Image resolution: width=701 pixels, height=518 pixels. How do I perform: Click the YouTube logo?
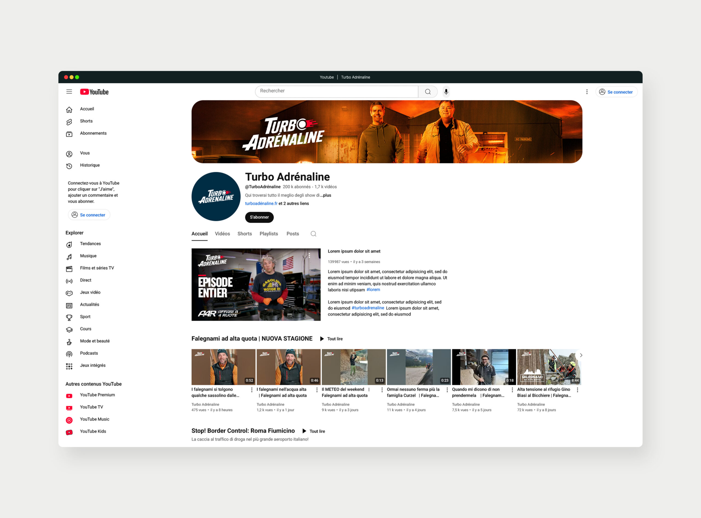94,92
